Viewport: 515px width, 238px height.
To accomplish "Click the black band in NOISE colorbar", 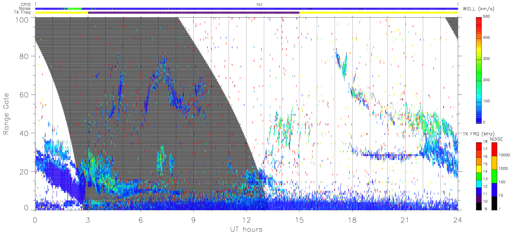I will point(494,203).
